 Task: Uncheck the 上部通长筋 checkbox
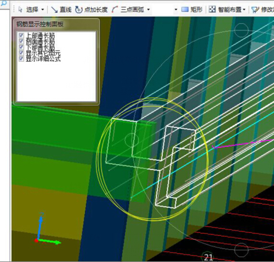coord(21,36)
